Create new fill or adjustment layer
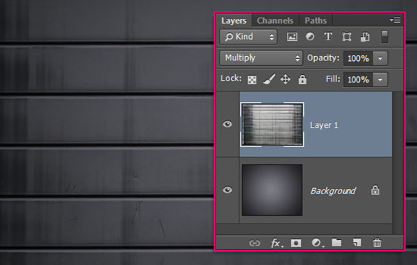This screenshot has width=417, height=265. (x=317, y=243)
